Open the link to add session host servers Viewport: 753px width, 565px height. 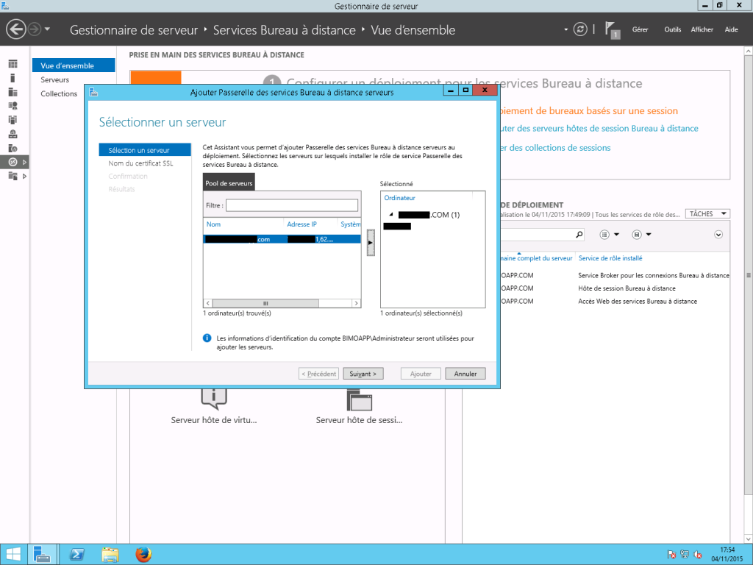pyautogui.click(x=599, y=128)
